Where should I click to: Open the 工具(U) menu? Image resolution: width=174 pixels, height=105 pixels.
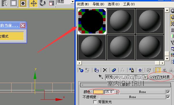(x=129, y=4)
